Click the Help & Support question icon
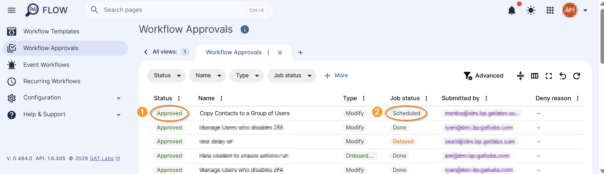 pos(12,115)
